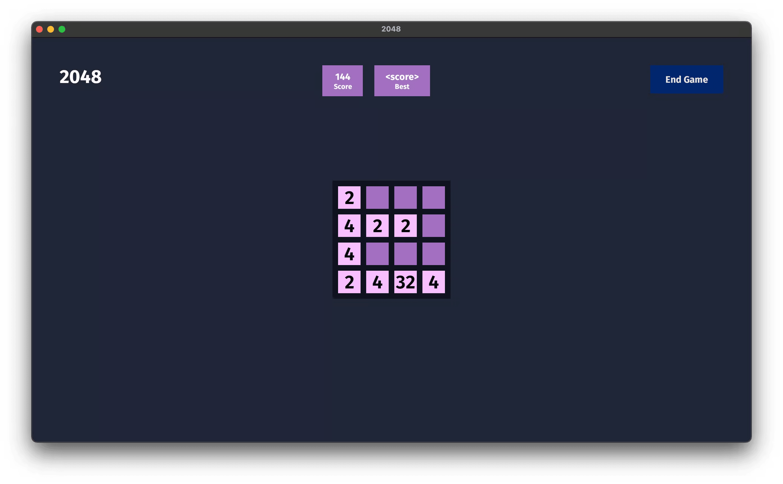Click the 2 tile directly above the empty cell over 32

[405, 225]
